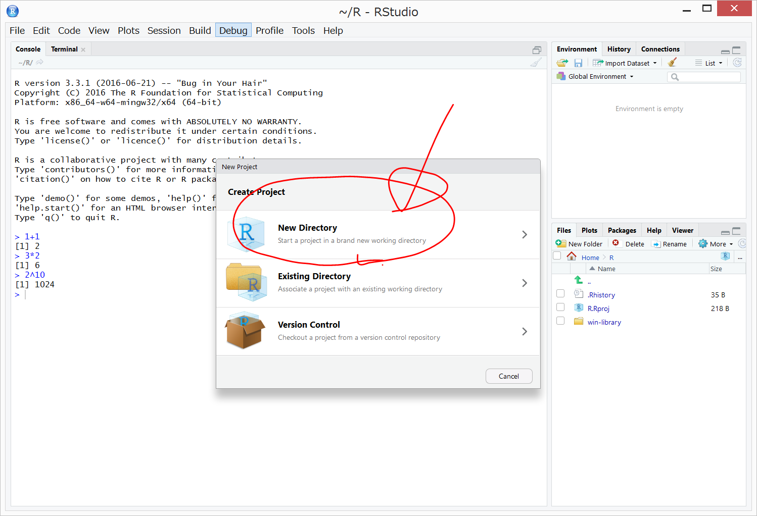Click the green up-arrow parent directory icon
Viewport: 757px width, 516px height.
pos(579,280)
